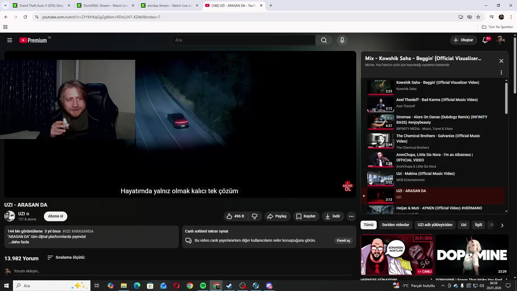Viewport: 517px width, 291px height.
Task: Open Steam from the taskbar
Action: click(x=229, y=286)
